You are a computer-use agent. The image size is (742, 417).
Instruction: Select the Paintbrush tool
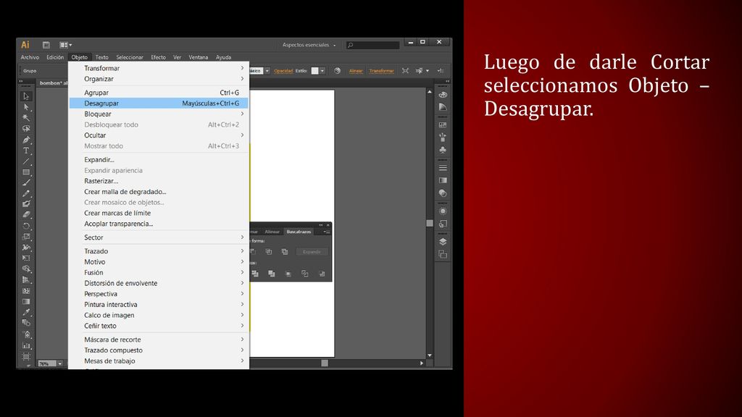(26, 183)
